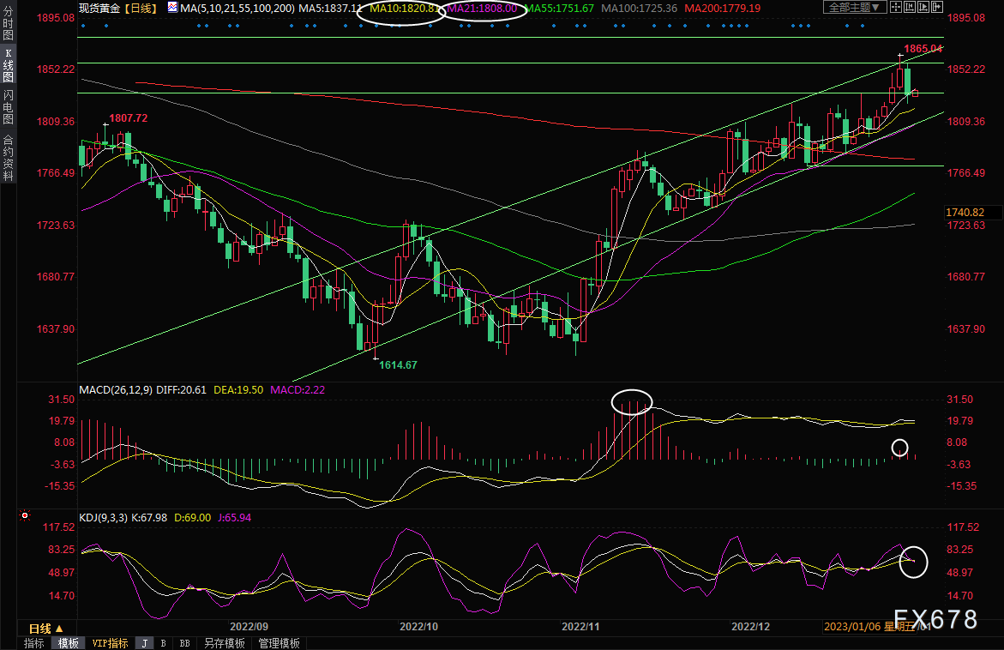Open the 全部主题 dropdown
The width and height of the screenshot is (1004, 650).
[855, 8]
